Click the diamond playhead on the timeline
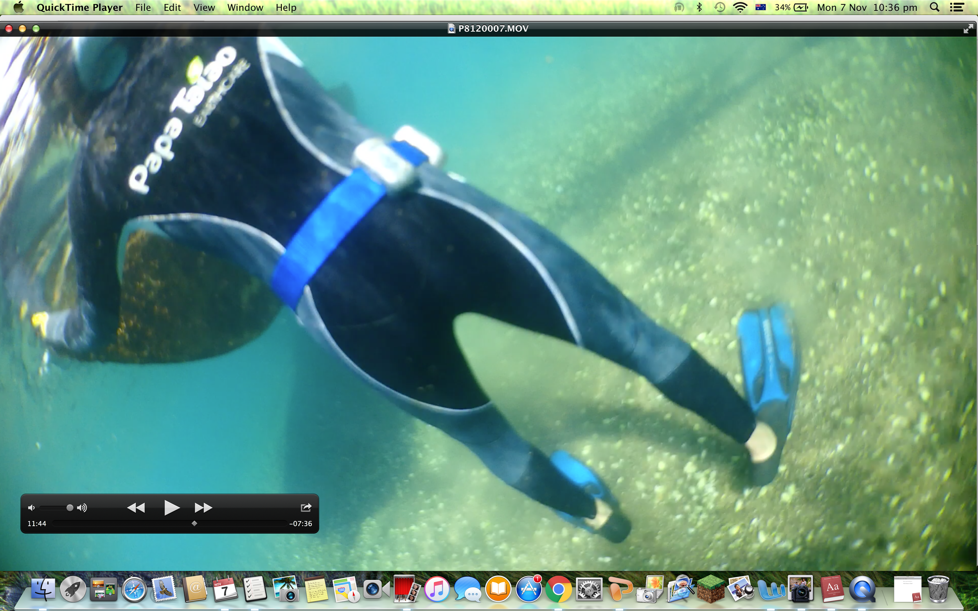Image resolution: width=978 pixels, height=611 pixels. coord(194,523)
